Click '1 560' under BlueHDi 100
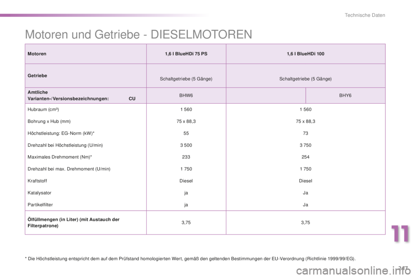The image size is (418, 278). (306, 109)
